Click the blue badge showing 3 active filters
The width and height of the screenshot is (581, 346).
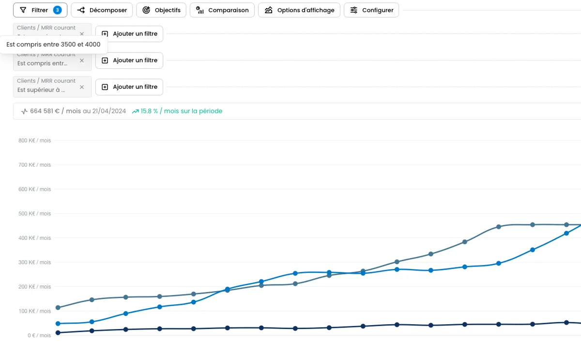(58, 10)
